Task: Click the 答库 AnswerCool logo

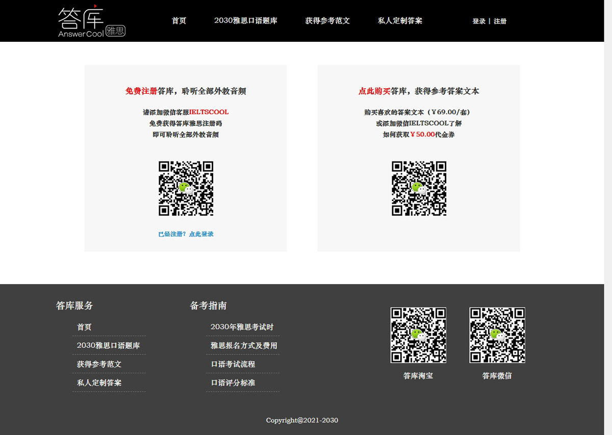Action: [x=91, y=21]
